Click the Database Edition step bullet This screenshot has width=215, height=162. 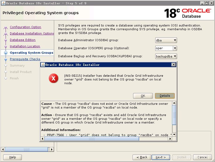tap(6, 40)
